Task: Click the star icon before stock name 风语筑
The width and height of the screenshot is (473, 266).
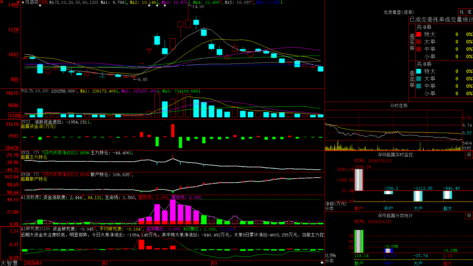Action: click(23, 2)
